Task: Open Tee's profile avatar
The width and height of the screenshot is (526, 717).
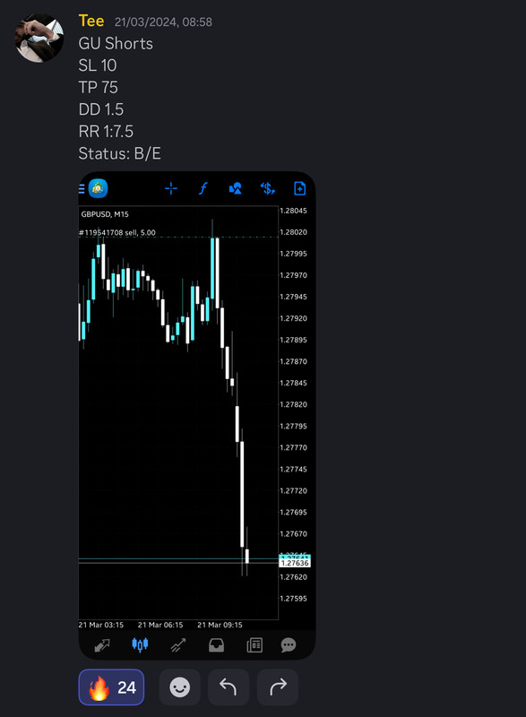Action: pyautogui.click(x=39, y=38)
